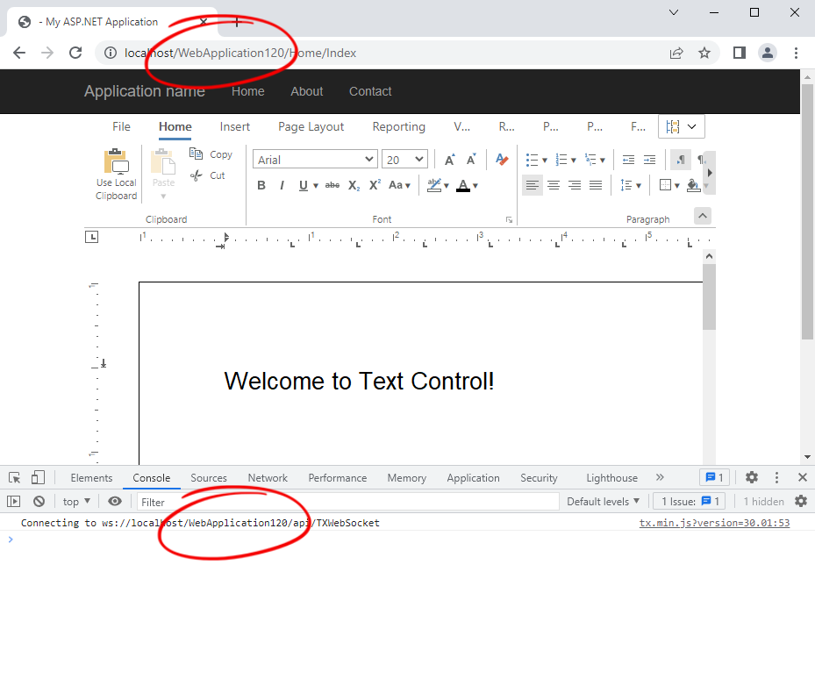Click the Contact navigation link
The width and height of the screenshot is (815, 693).
click(x=370, y=91)
